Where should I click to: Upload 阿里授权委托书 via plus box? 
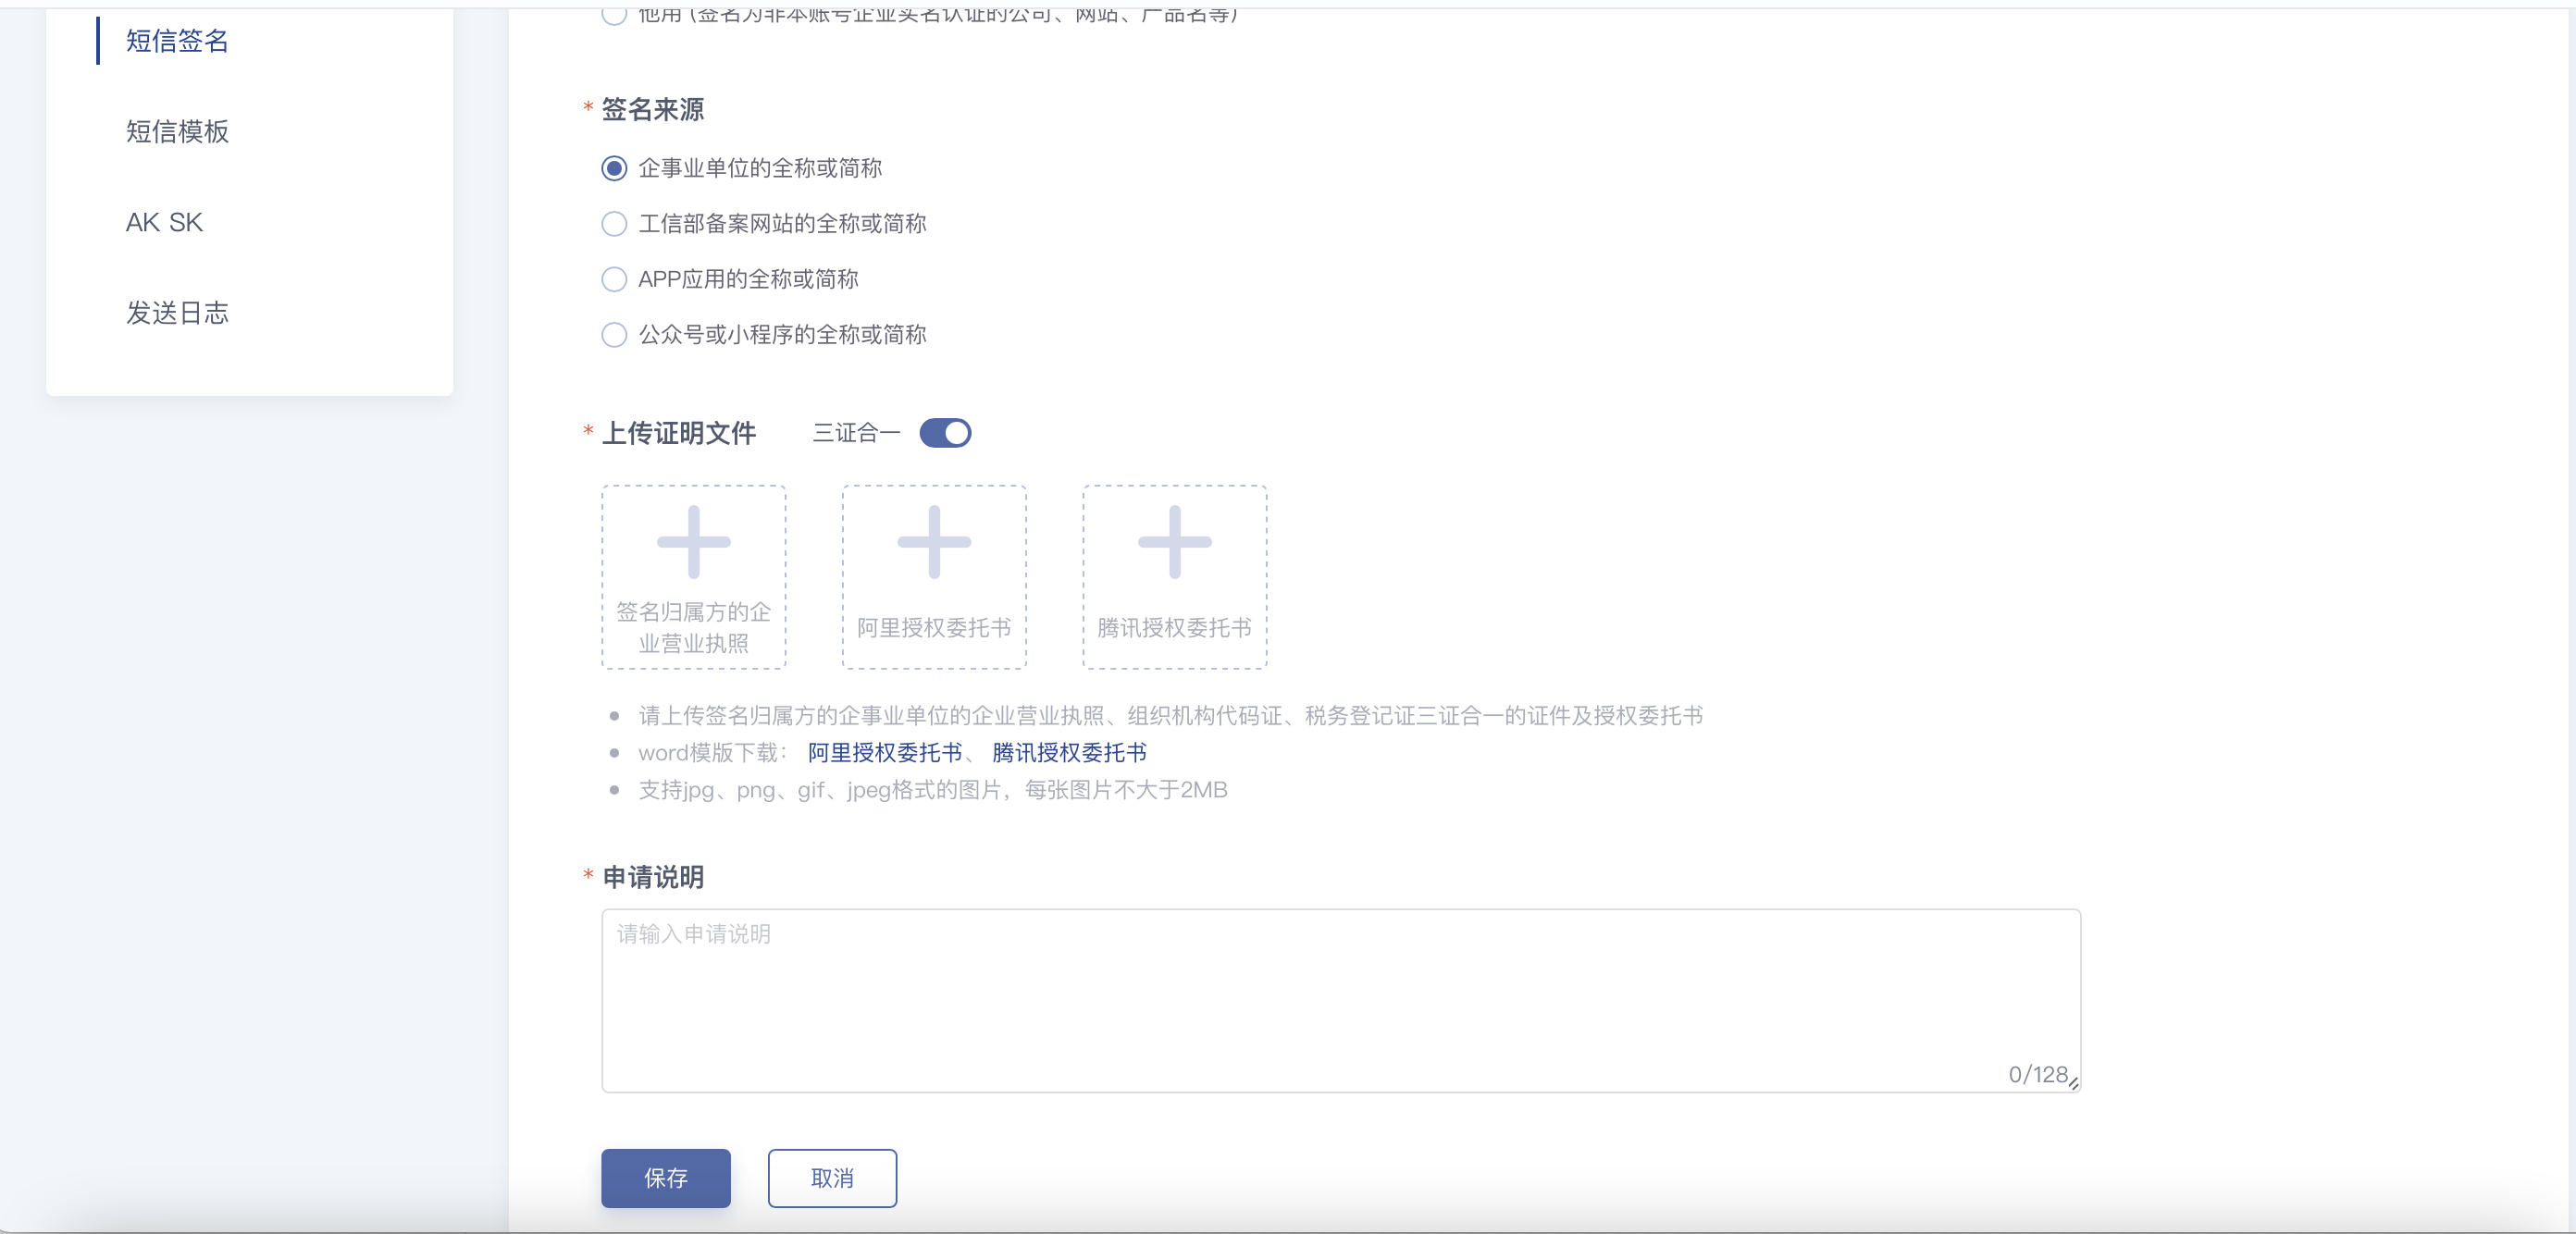[x=934, y=577]
